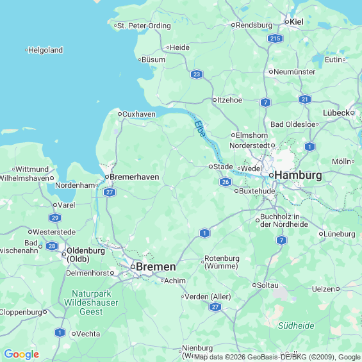Click the Helgoland island marker
The image size is (362, 362).
(x=26, y=50)
